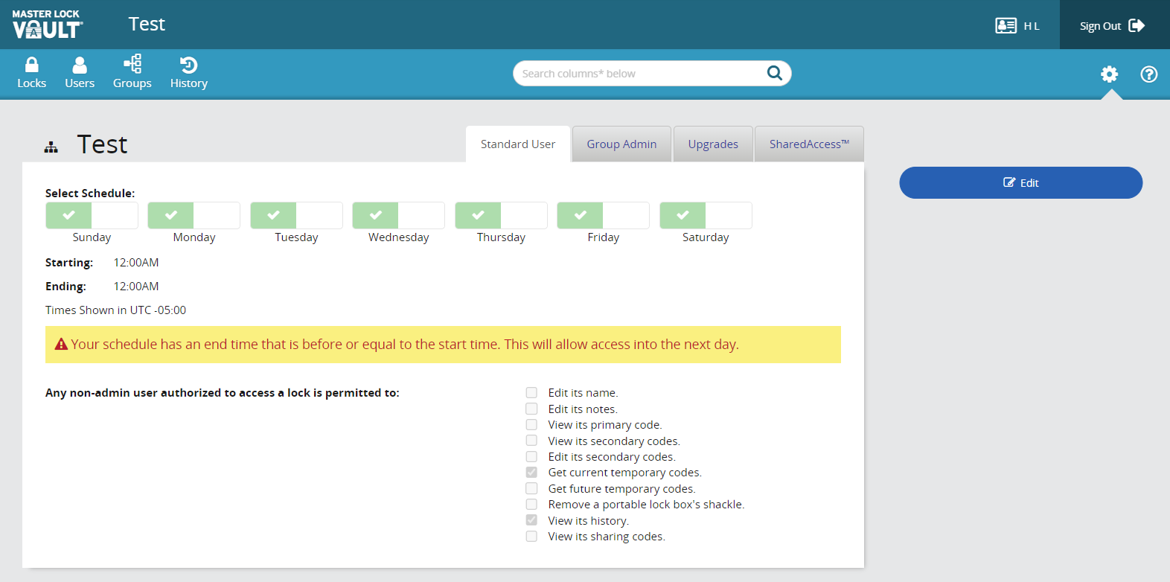Viewport: 1170px width, 582px height.
Task: Uncheck 'View its history' checkbox
Action: click(x=531, y=520)
